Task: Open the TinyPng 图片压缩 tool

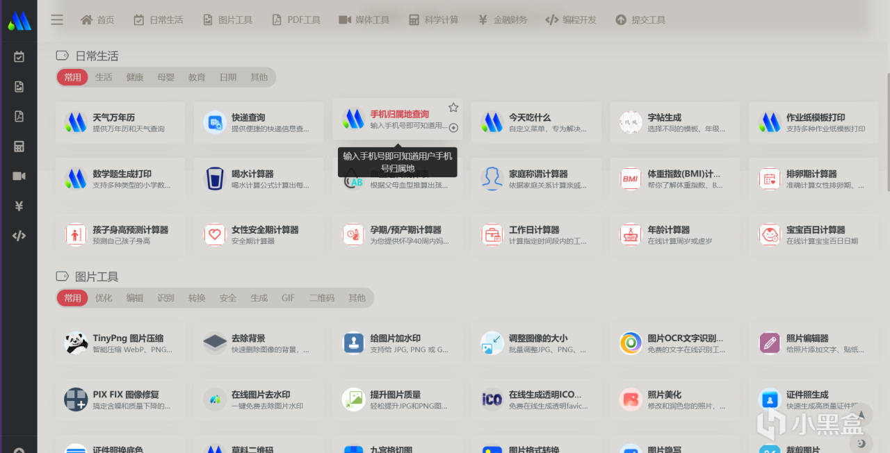Action: (x=120, y=343)
